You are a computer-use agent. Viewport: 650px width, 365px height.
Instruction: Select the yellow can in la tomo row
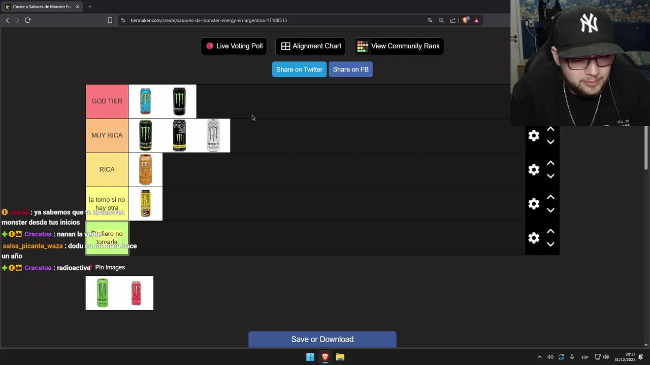[145, 204]
